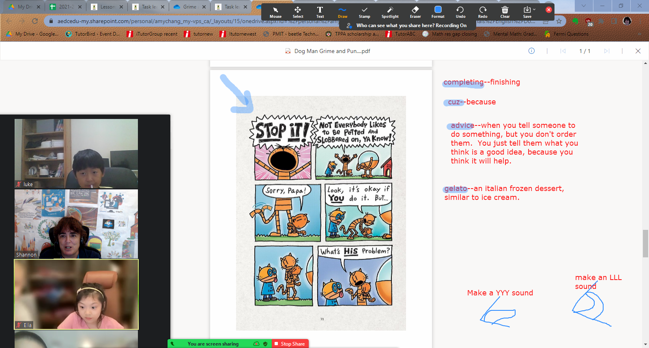Screen dimensions: 649x348
Task: Open the Evernote extension
Action: 575,21
